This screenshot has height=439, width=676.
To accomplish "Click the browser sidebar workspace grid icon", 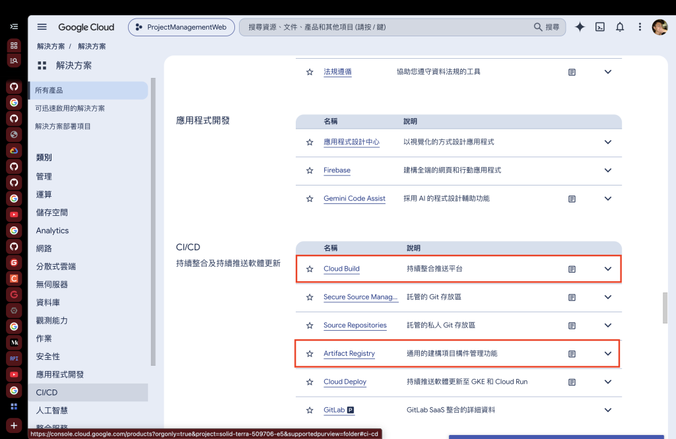I will pyautogui.click(x=14, y=45).
